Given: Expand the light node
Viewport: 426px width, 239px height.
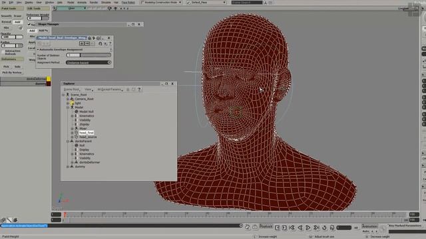Looking at the screenshot, I should 68,104.
